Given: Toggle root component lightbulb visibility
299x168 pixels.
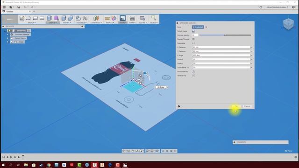Looking at the screenshot, I should click(9, 31).
